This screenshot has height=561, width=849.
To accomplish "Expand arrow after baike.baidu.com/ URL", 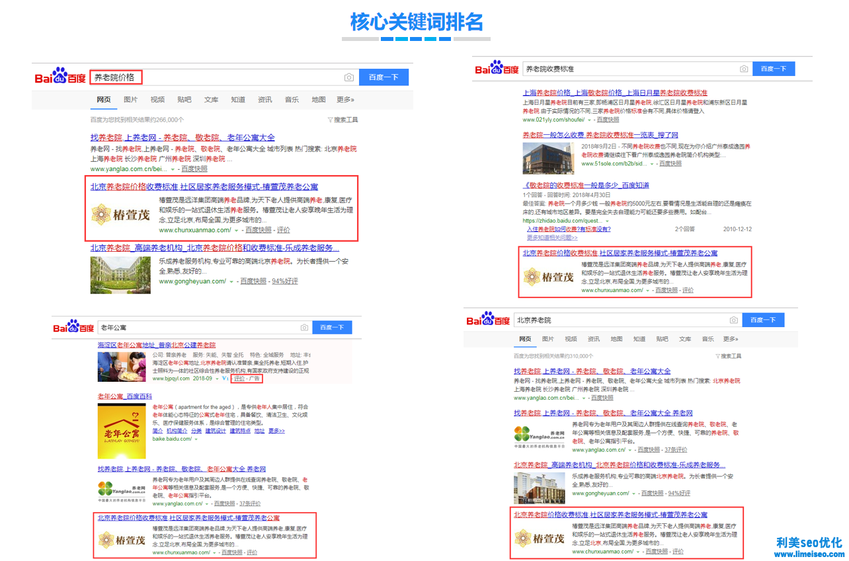I will [196, 439].
